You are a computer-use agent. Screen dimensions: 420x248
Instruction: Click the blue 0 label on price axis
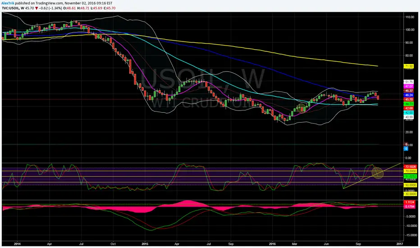tap(406, 148)
